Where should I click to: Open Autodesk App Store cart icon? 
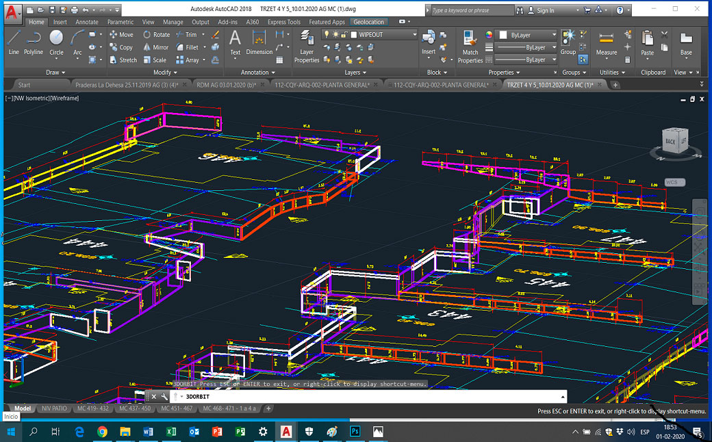click(x=587, y=10)
